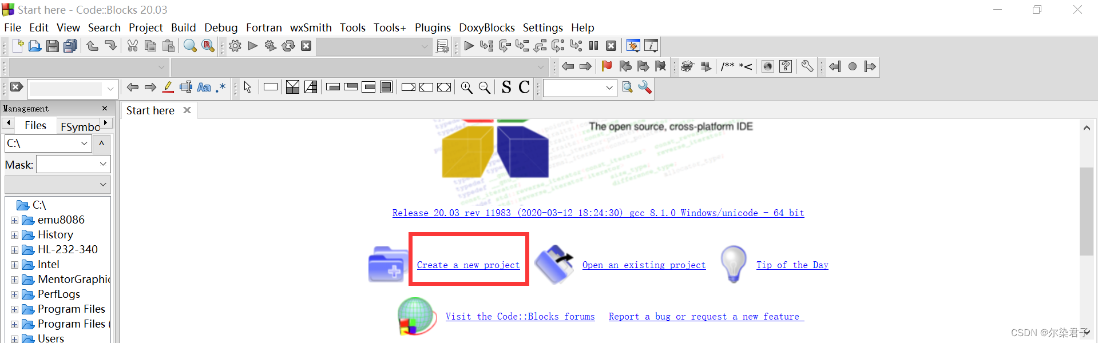
Task: Click the Break debugger pause icon
Action: pos(593,46)
